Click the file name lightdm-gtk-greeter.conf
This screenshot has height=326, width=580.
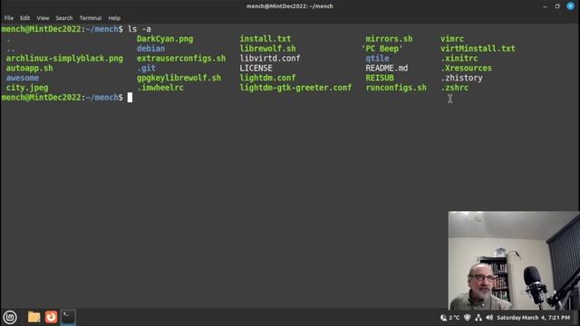point(295,88)
